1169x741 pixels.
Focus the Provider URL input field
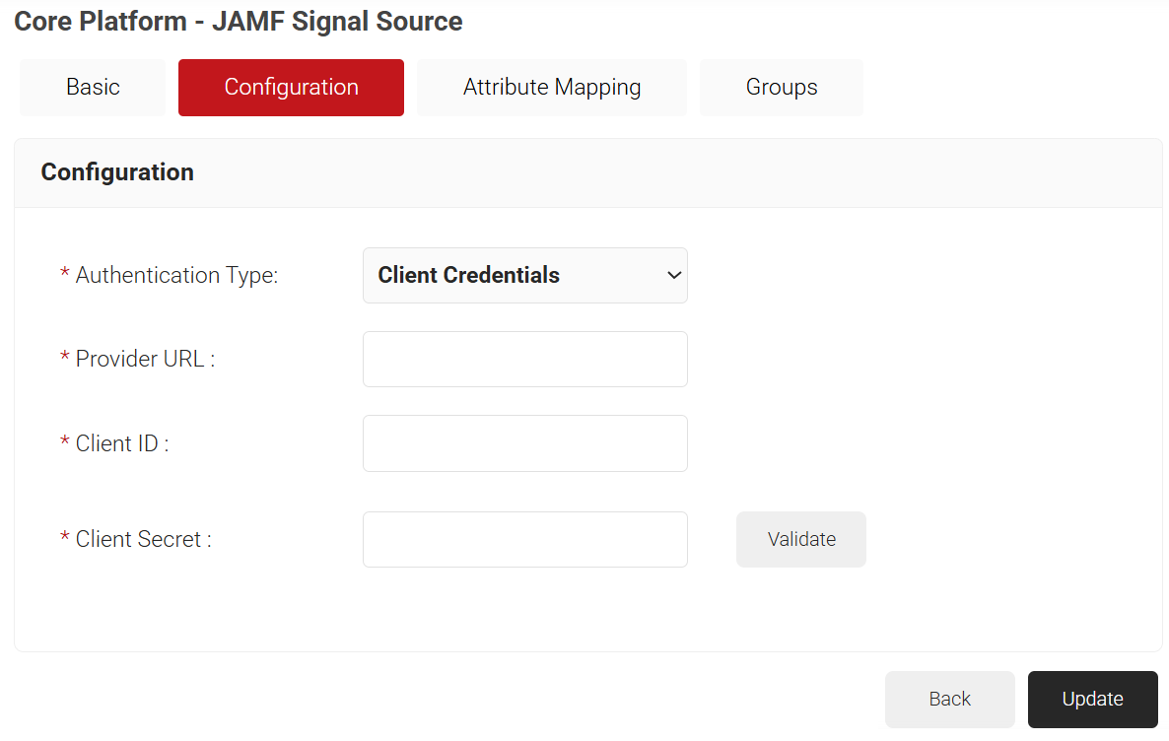point(524,359)
